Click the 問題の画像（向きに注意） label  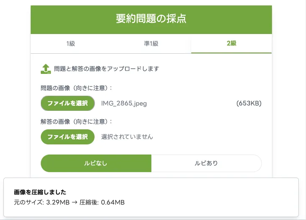coord(77,88)
